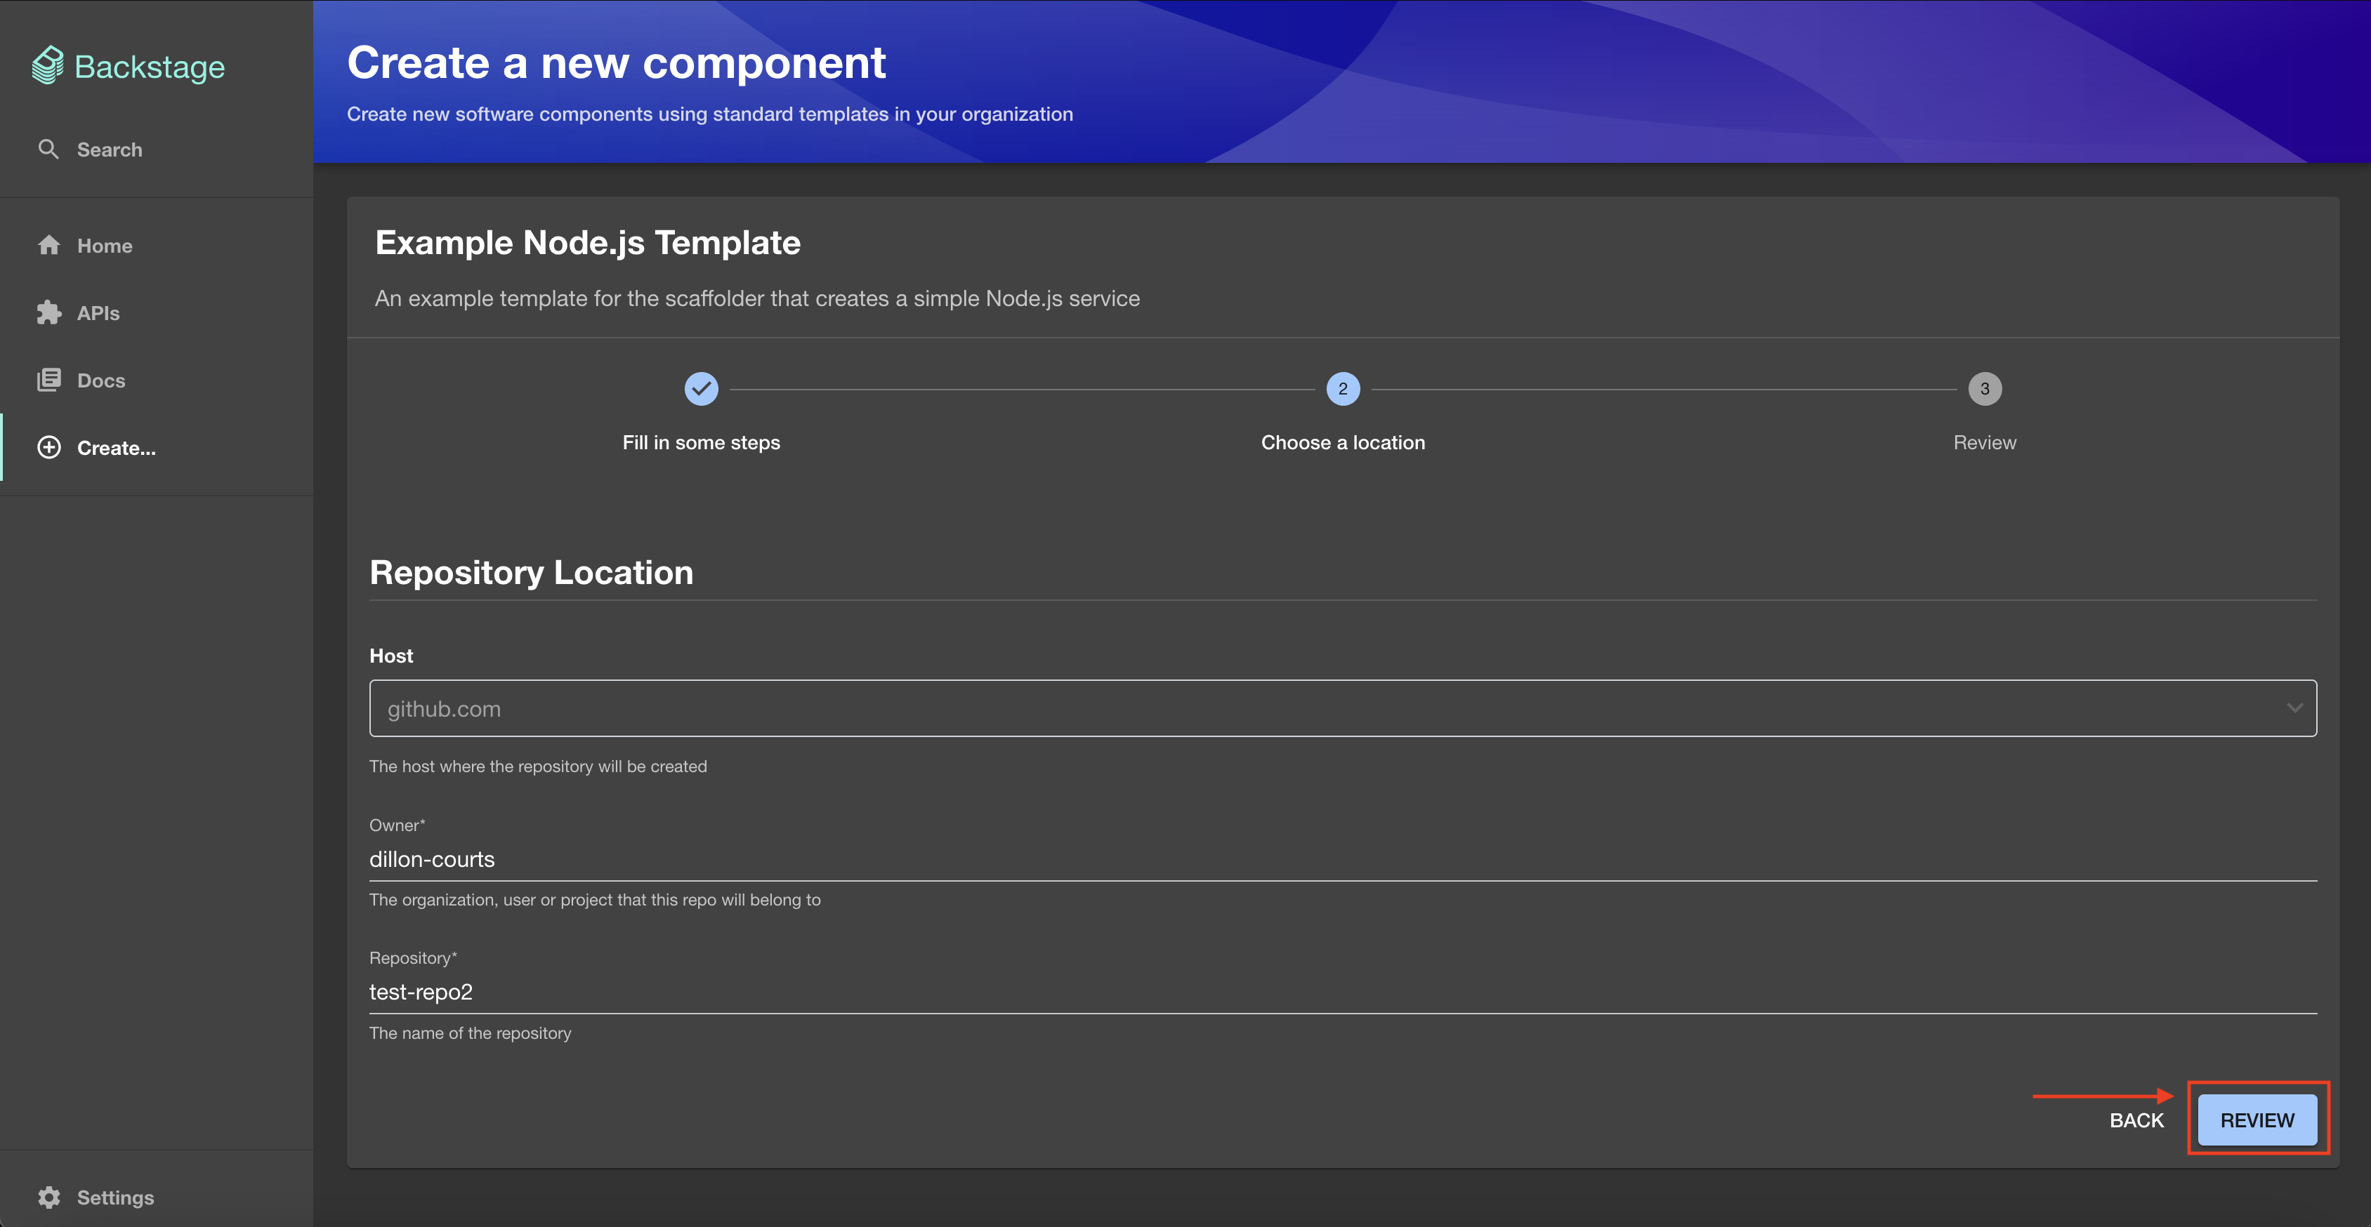Click the APIs puzzle piece icon
The height and width of the screenshot is (1227, 2371).
48,313
